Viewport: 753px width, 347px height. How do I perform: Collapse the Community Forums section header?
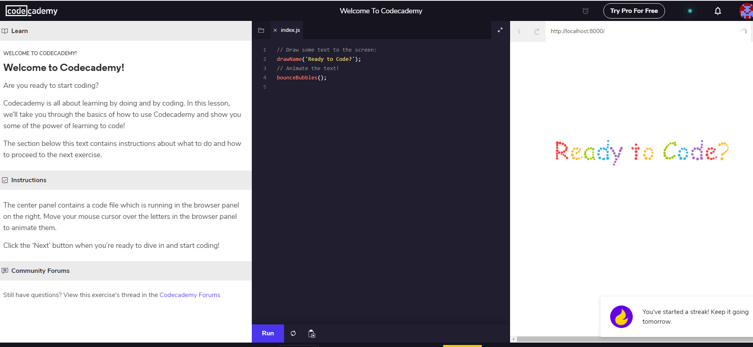pyautogui.click(x=126, y=271)
